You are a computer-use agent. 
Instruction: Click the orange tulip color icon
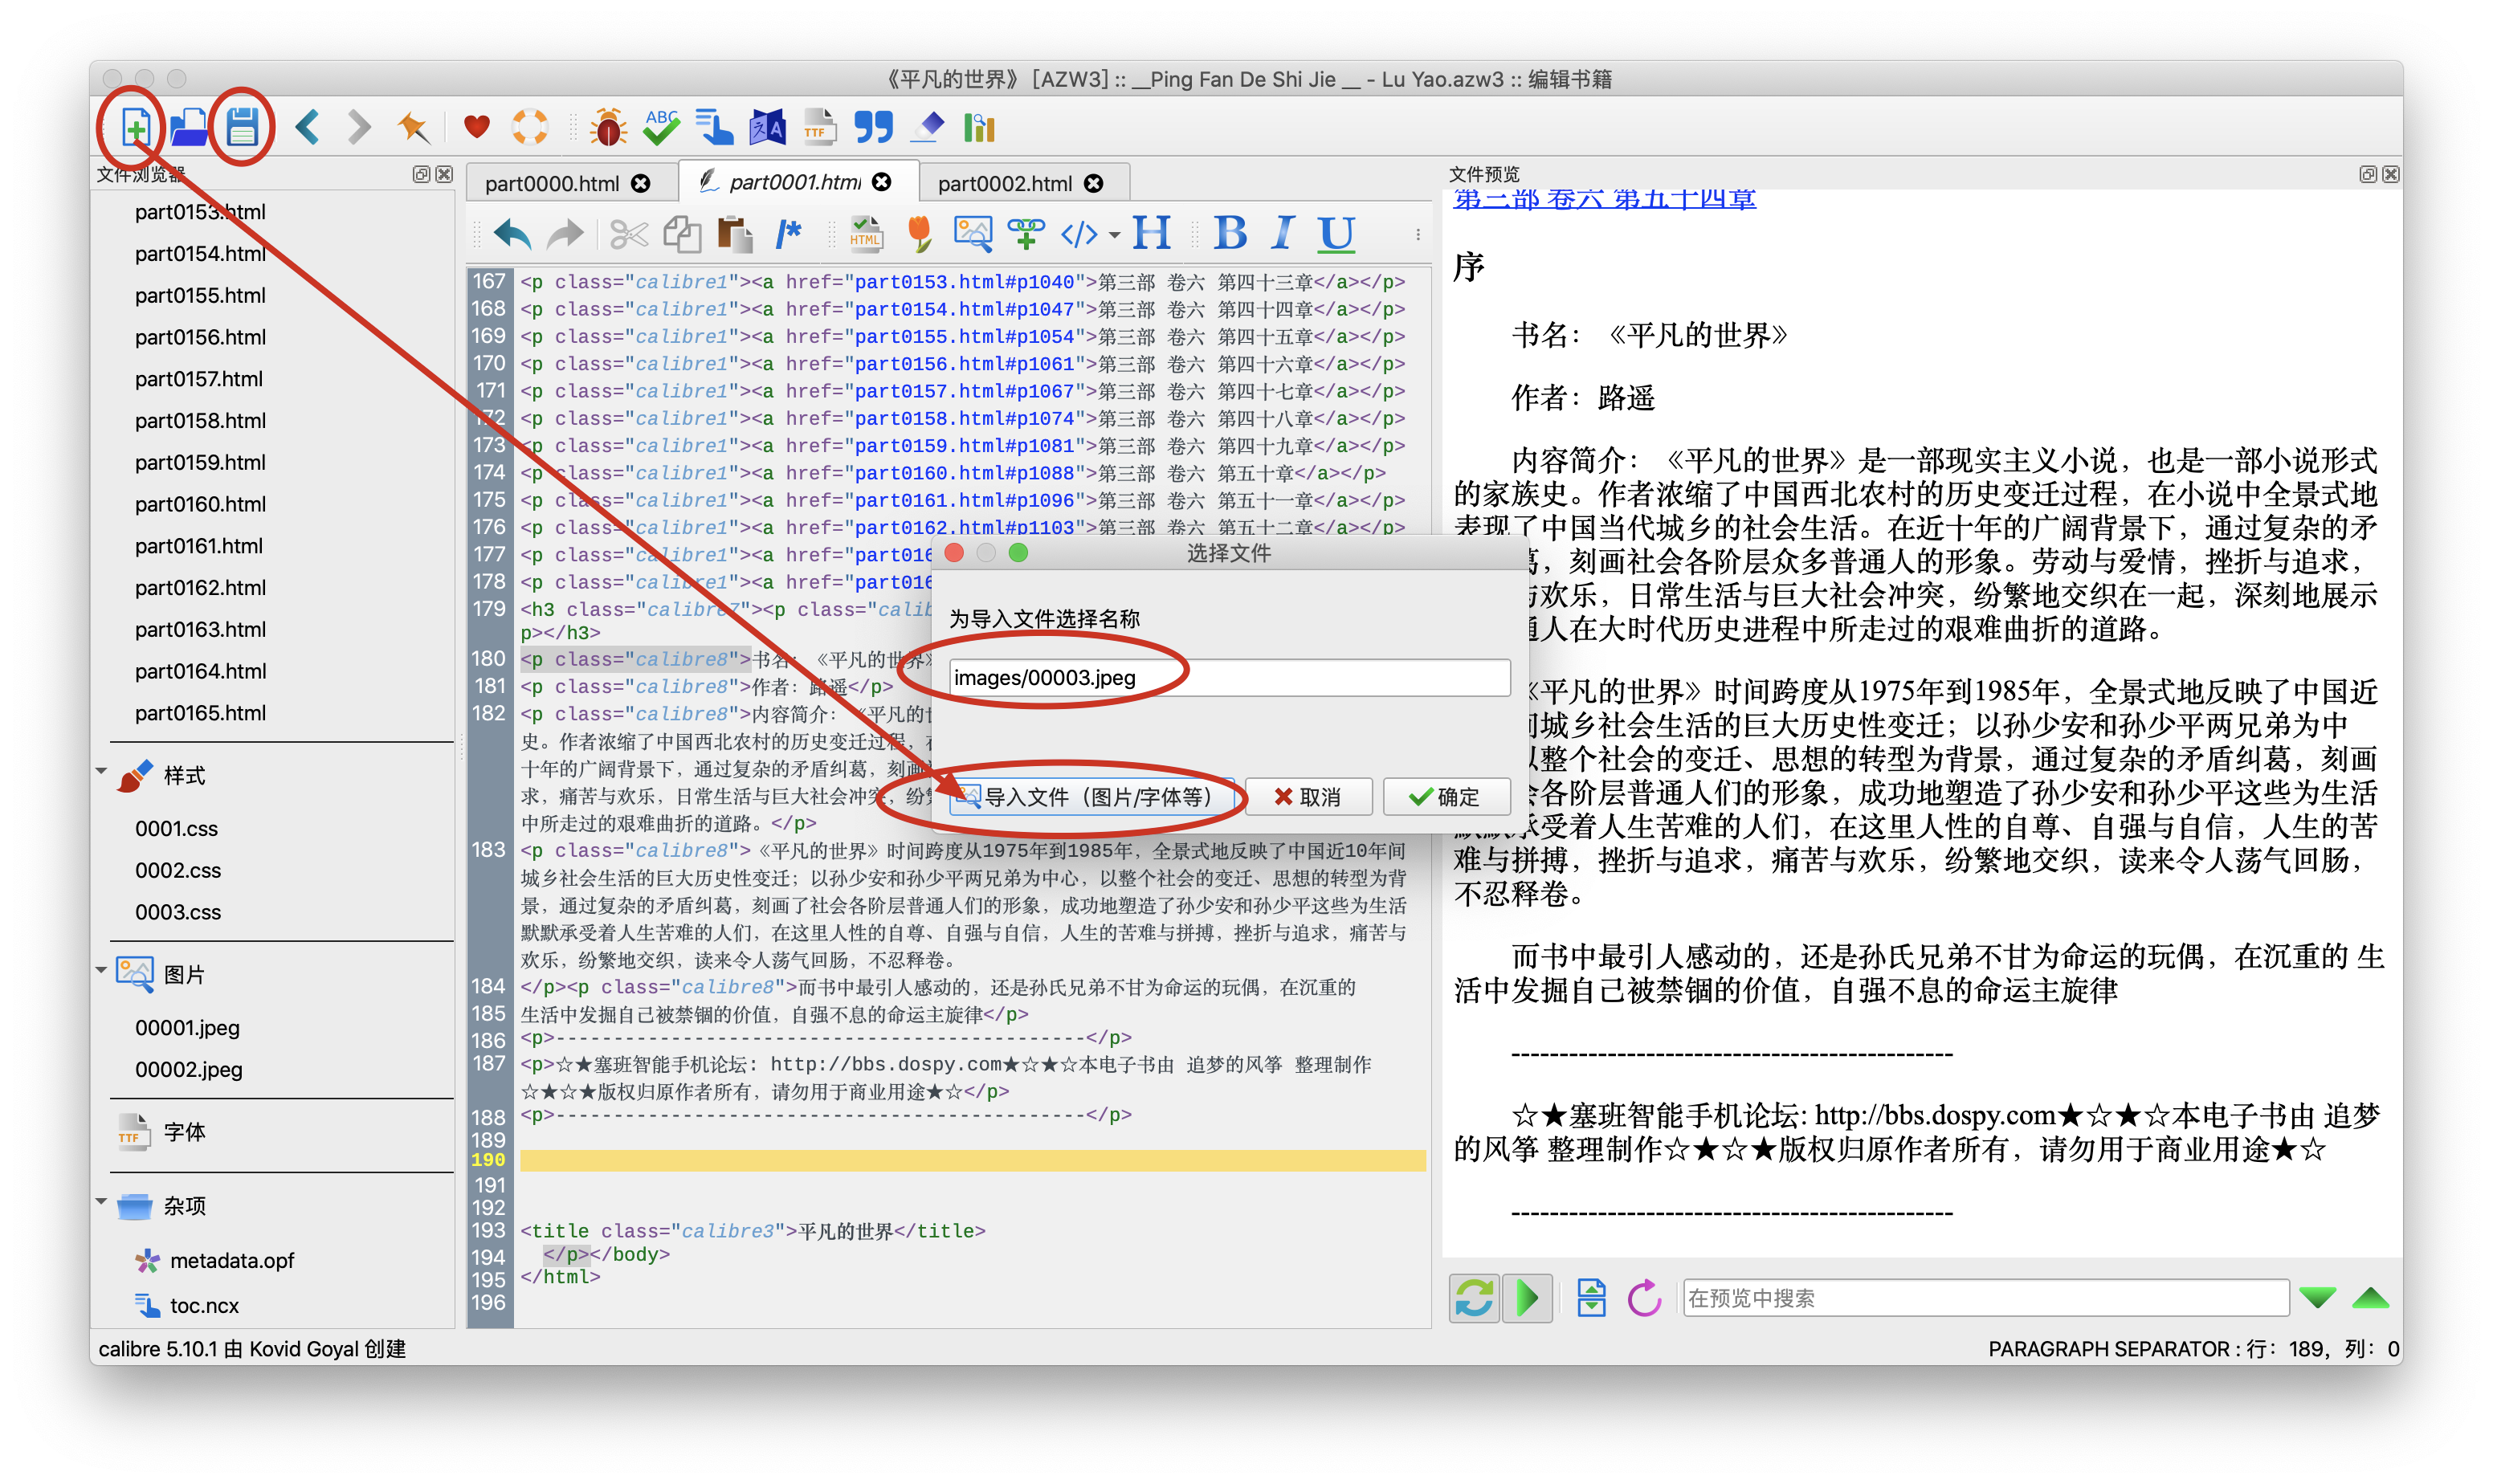tap(920, 235)
